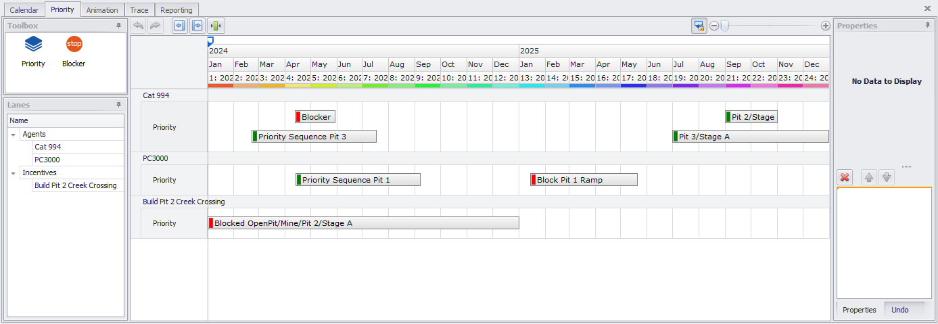Click the scroll-to-start left arrow icon
This screenshot has height=324, width=938.
(x=179, y=26)
